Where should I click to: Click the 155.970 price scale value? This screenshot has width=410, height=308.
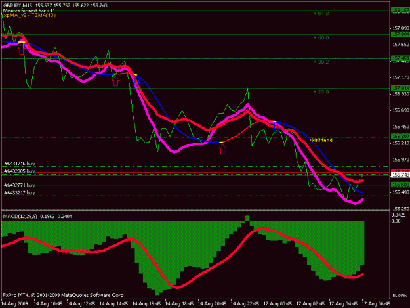coord(401,160)
